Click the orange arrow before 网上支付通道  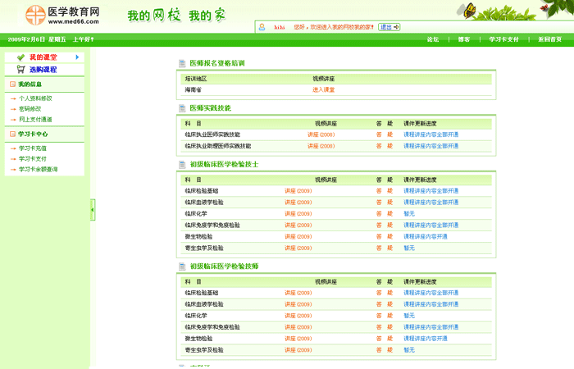[x=14, y=120]
